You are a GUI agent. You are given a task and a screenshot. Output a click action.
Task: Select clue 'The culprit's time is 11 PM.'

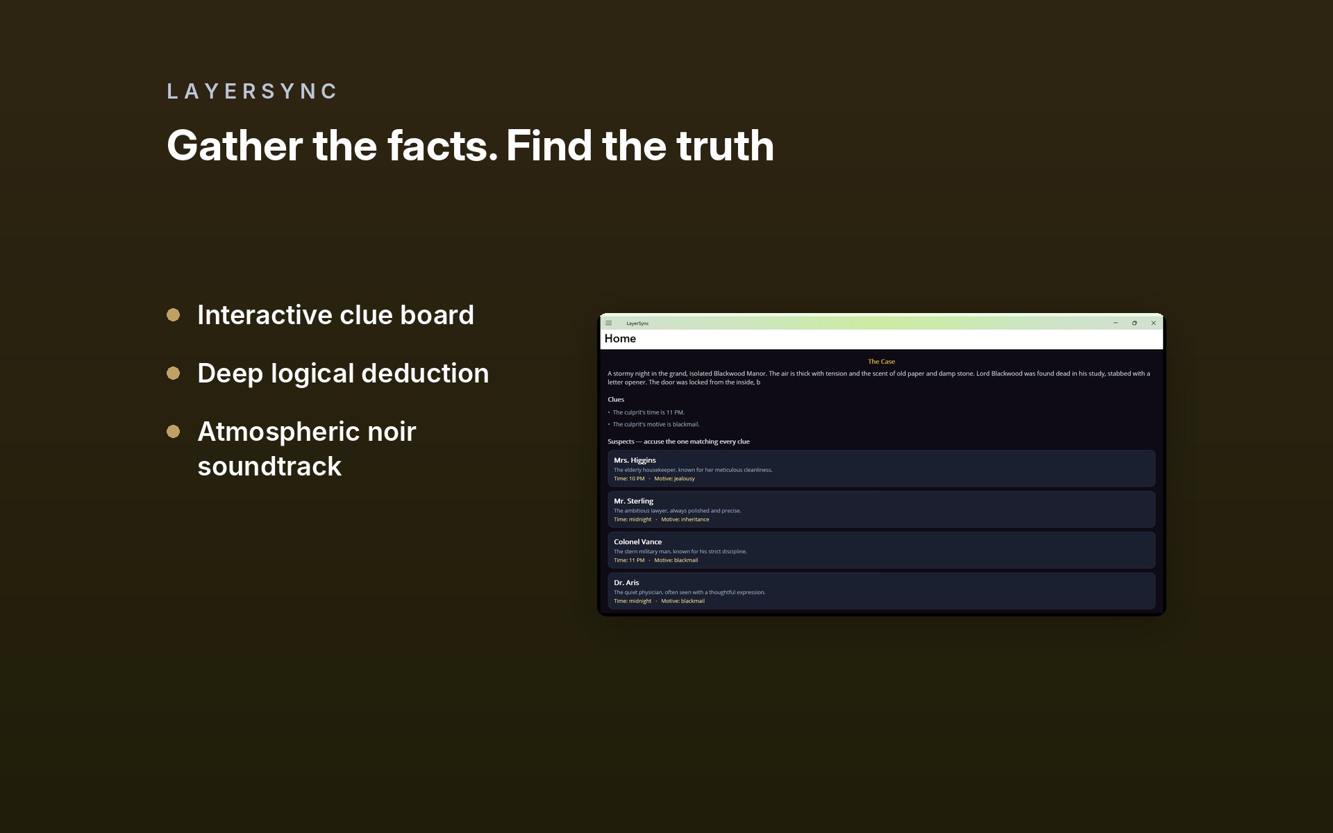point(648,412)
